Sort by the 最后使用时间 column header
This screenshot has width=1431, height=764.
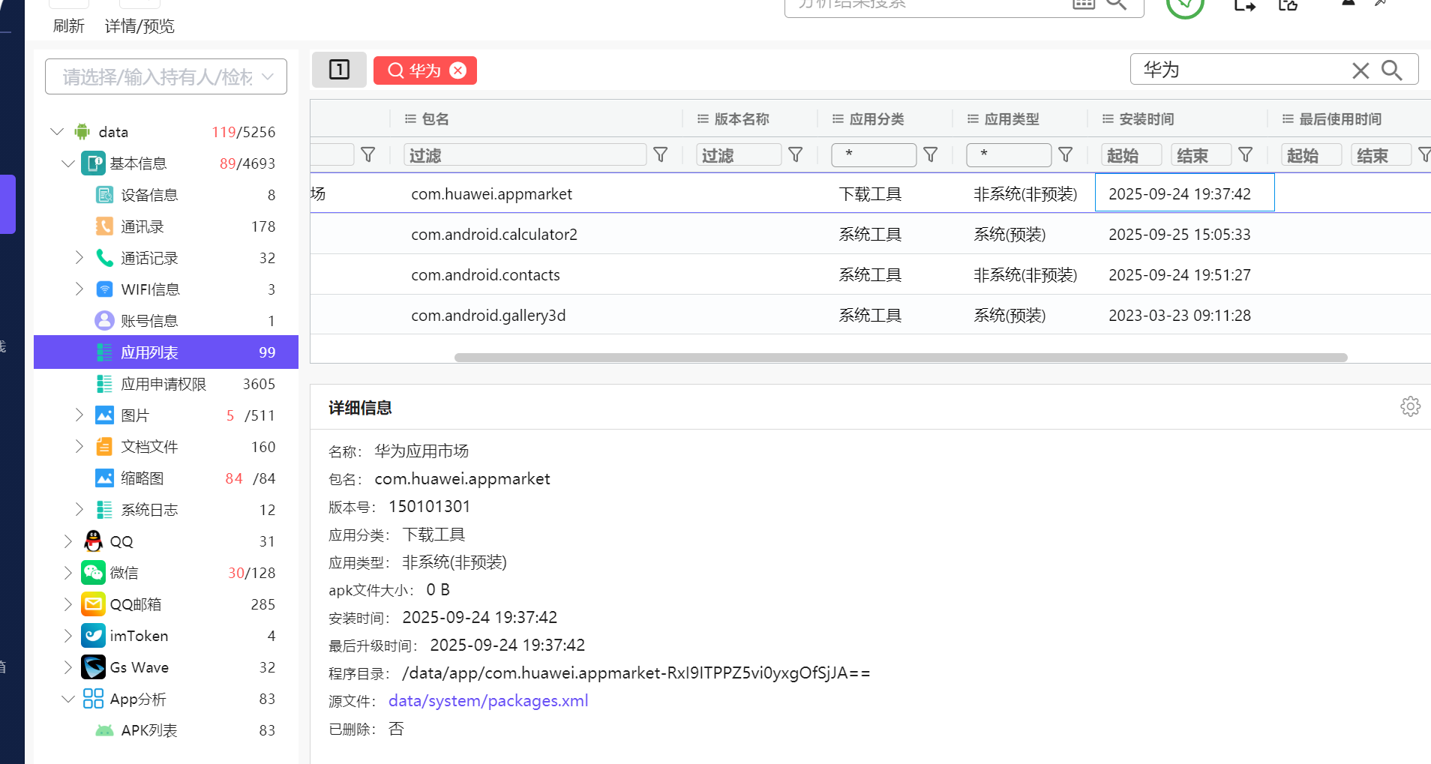click(1340, 119)
